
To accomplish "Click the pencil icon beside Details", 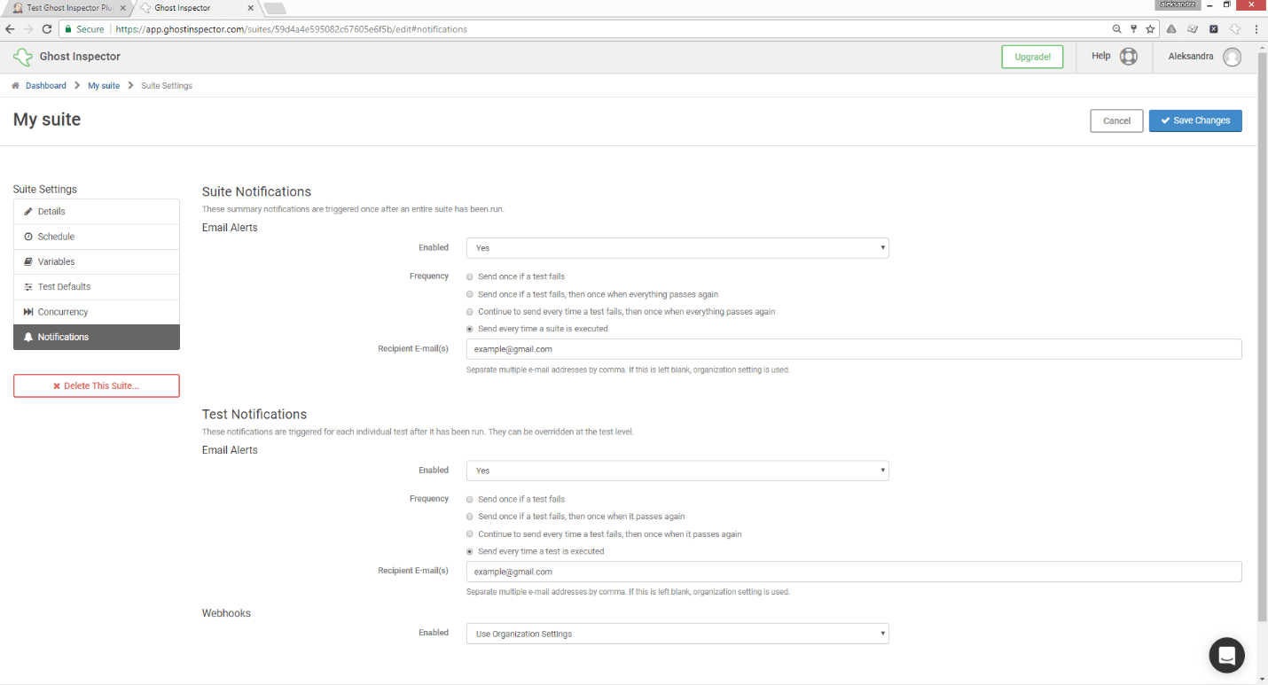I will point(28,212).
